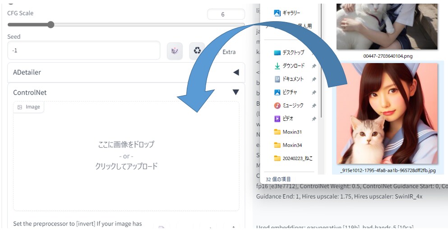
Task: Open the デスクトップ quick access folder
Action: [293, 53]
